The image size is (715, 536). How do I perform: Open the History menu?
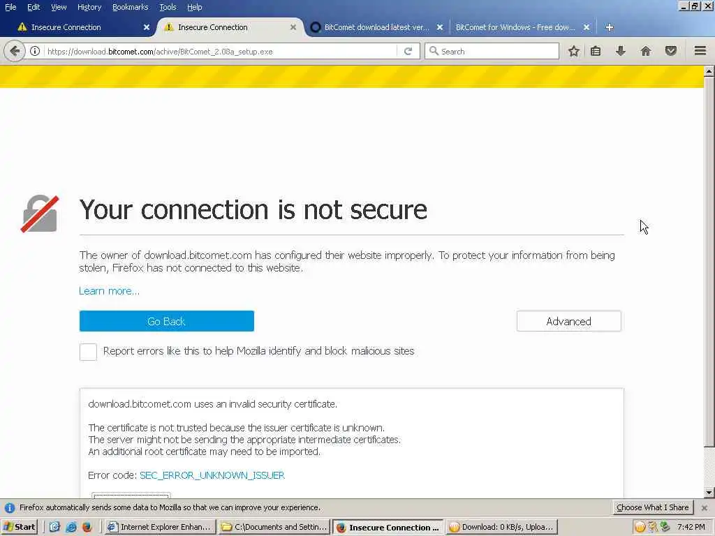tap(89, 7)
